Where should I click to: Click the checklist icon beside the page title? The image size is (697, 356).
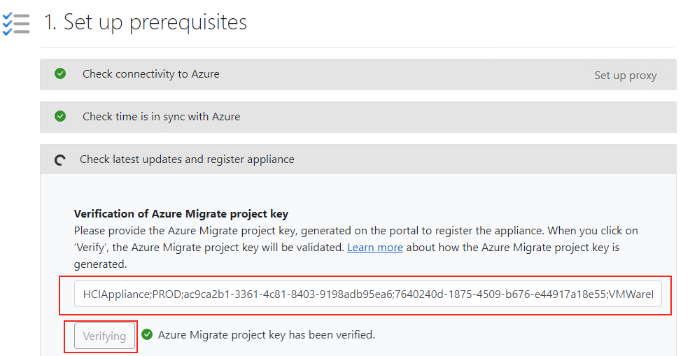[16, 24]
